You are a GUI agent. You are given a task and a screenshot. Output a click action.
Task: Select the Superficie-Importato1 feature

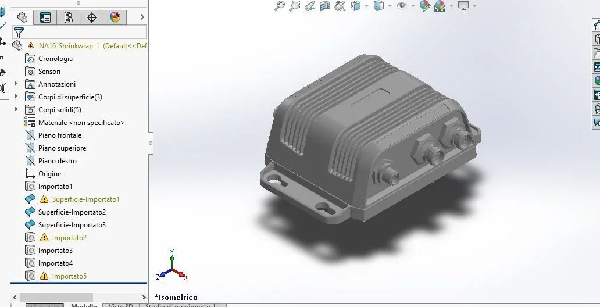[x=85, y=199]
